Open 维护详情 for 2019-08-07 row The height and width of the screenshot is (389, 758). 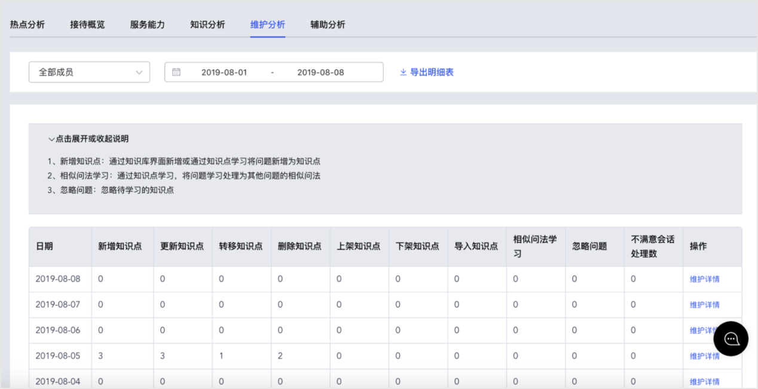705,305
